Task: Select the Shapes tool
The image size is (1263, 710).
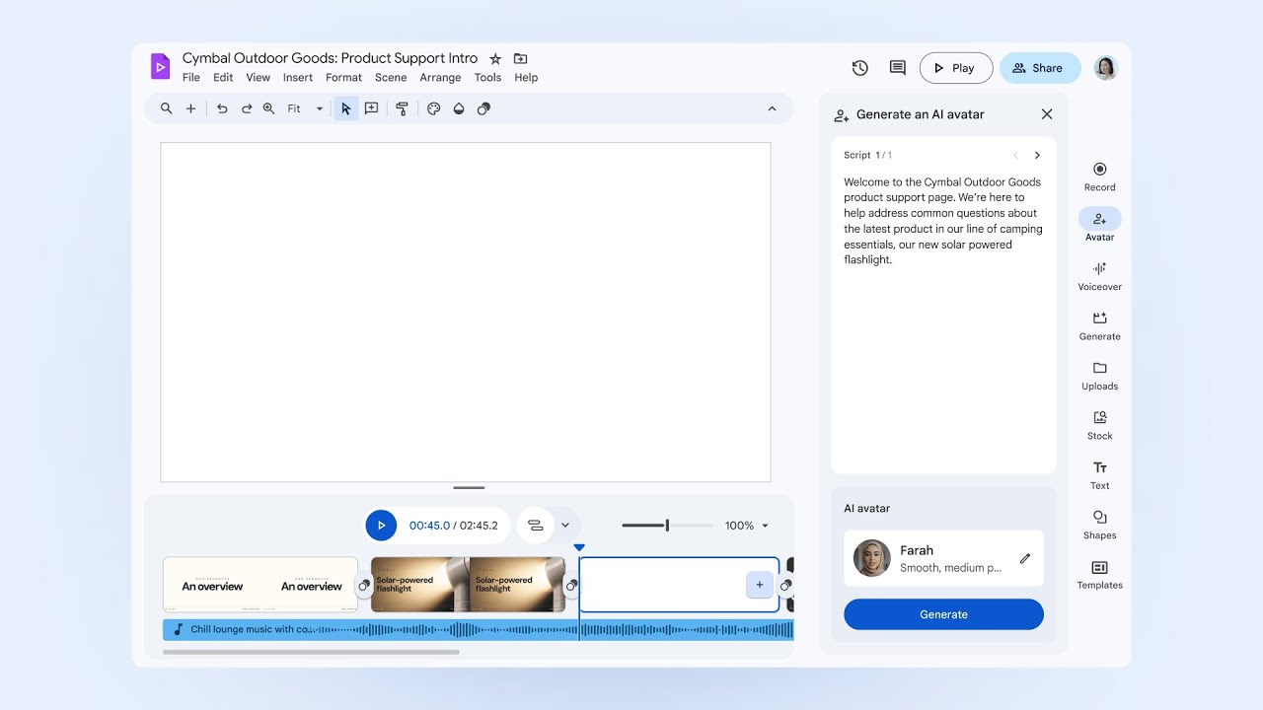Action: pyautogui.click(x=1099, y=524)
